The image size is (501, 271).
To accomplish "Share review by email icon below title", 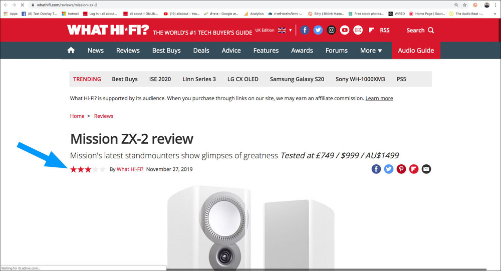I will pos(426,169).
